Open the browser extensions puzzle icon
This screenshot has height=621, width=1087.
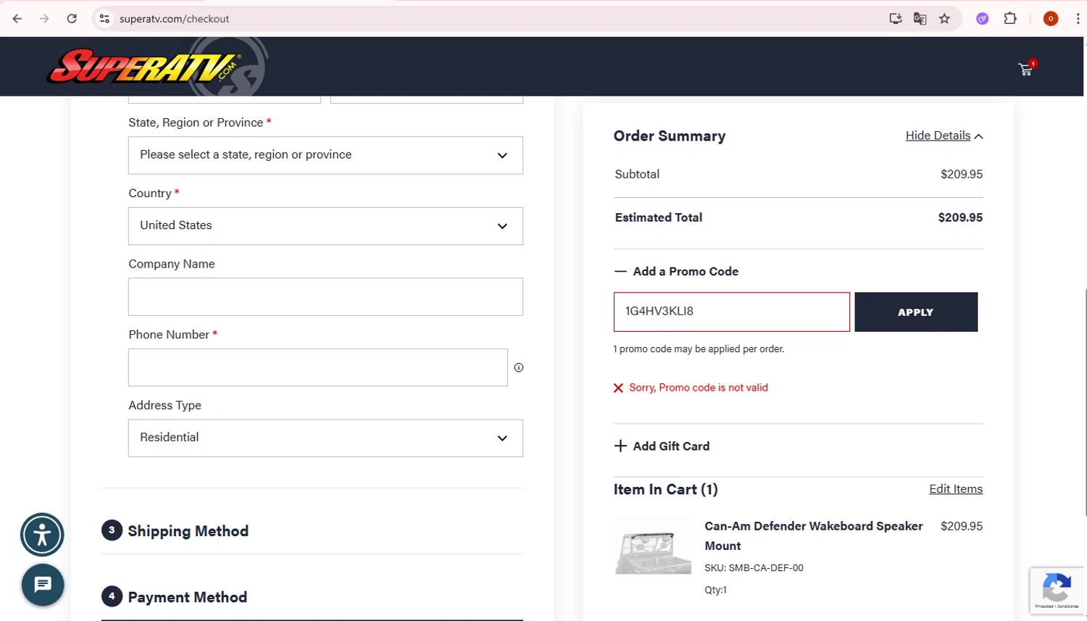tap(1010, 19)
